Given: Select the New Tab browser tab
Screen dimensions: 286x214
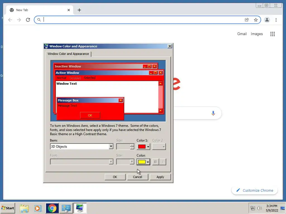Looking at the screenshot, I should tap(40, 10).
